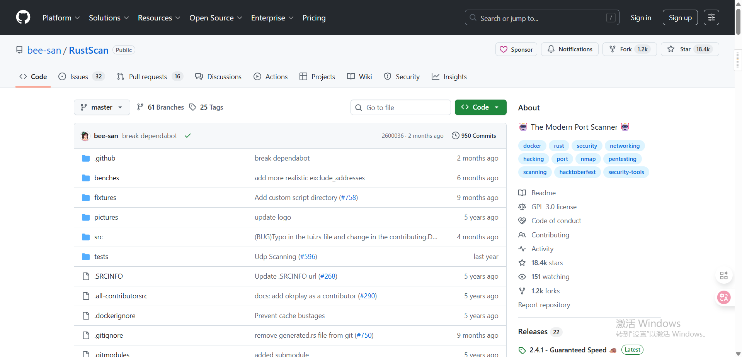Open the Contributing link in About
The height and width of the screenshot is (357, 742).
click(544, 235)
